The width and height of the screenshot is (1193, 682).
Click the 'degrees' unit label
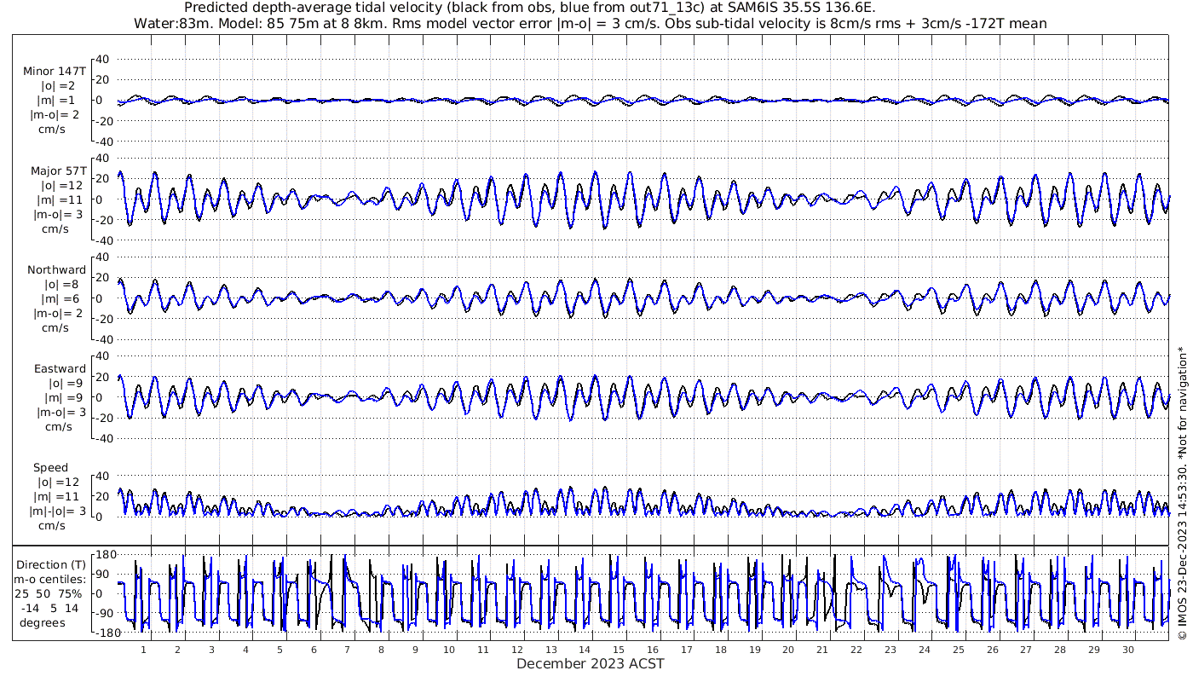point(44,622)
